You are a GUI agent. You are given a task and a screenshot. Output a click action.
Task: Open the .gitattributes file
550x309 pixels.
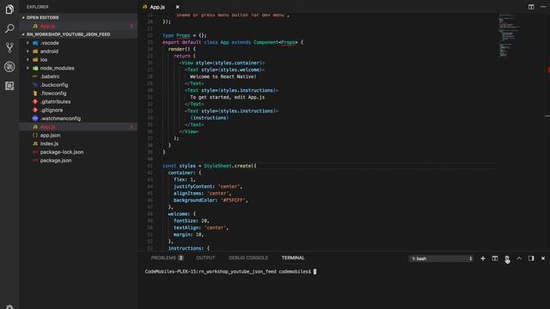[55, 101]
